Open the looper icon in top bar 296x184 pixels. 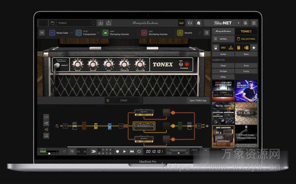(190, 23)
